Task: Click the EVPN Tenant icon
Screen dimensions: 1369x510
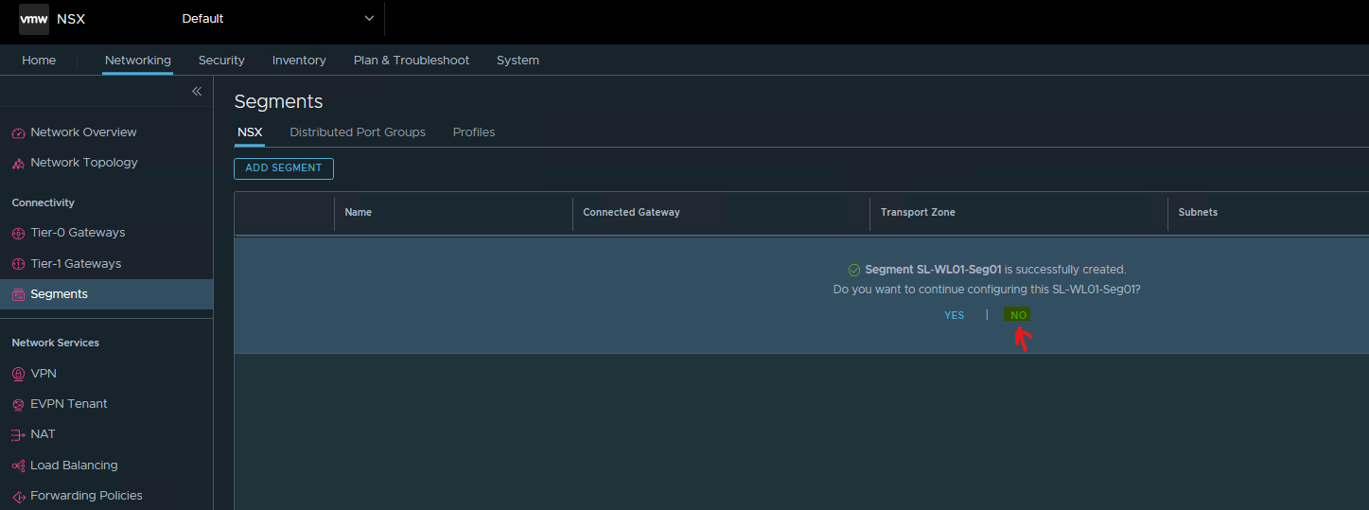Action: [x=18, y=404]
